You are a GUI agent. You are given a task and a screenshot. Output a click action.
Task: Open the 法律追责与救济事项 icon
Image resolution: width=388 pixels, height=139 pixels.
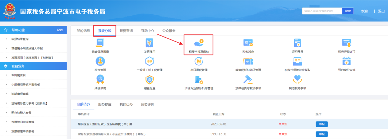248,80
